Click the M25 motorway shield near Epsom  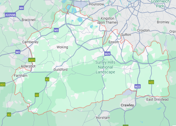pyautogui.click(x=107, y=54)
